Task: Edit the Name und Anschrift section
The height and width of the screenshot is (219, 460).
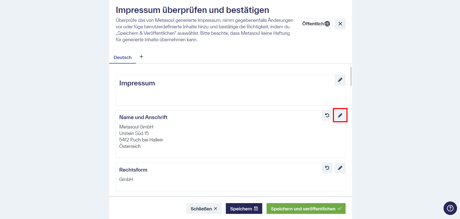Action: click(x=340, y=115)
